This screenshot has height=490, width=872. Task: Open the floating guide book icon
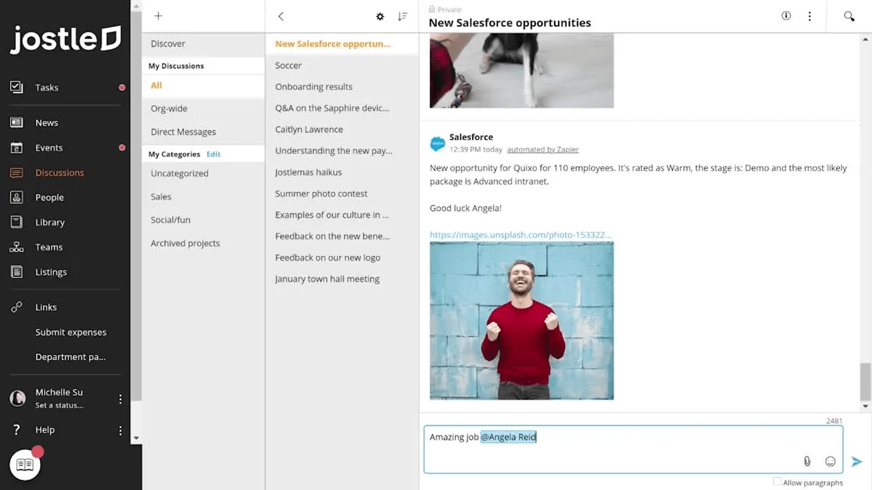click(25, 465)
